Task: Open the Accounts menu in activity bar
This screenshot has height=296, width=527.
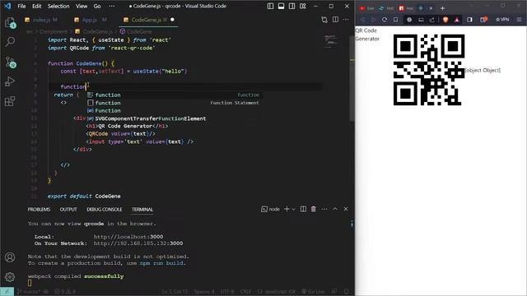Action: 10,257
